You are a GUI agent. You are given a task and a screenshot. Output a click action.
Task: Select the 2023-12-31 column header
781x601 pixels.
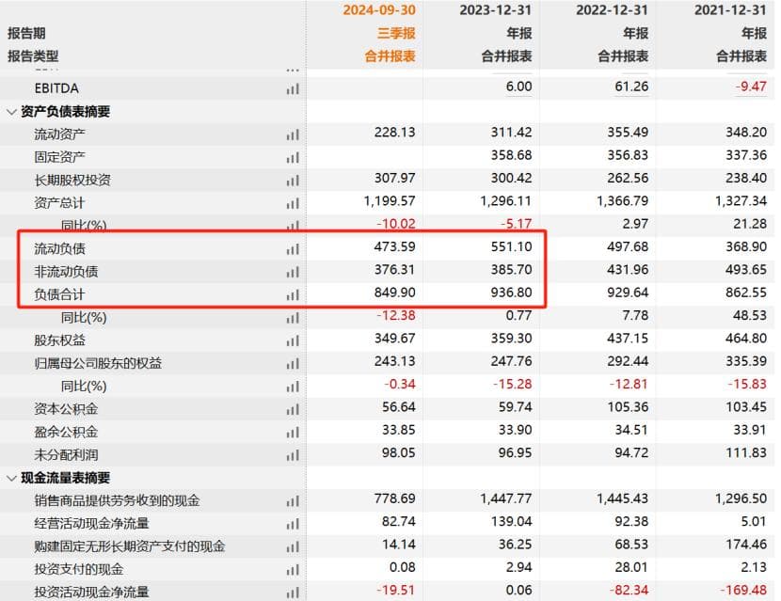[x=495, y=10]
